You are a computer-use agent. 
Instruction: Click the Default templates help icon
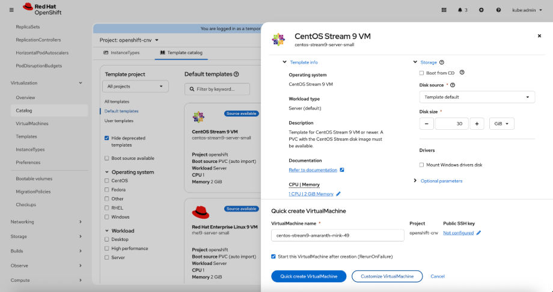[x=236, y=74]
